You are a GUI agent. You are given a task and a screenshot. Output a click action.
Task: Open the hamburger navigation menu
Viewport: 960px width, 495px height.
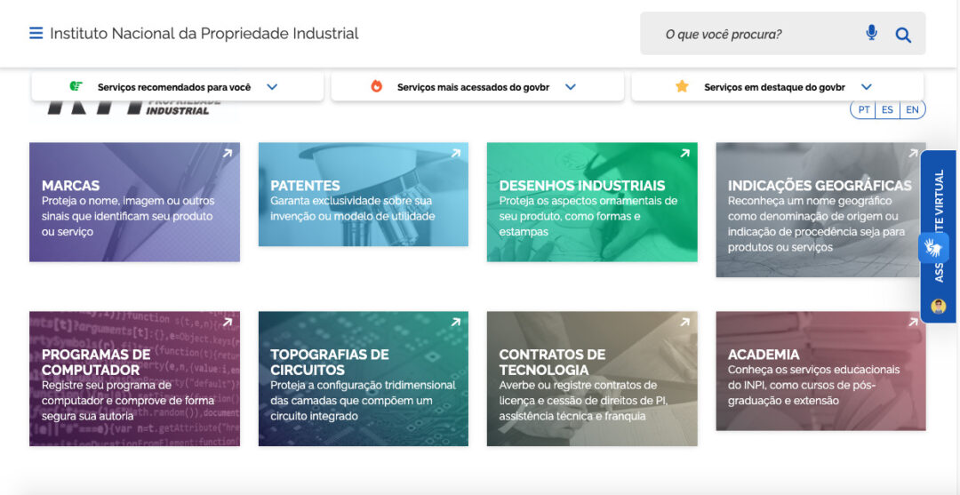tap(36, 34)
